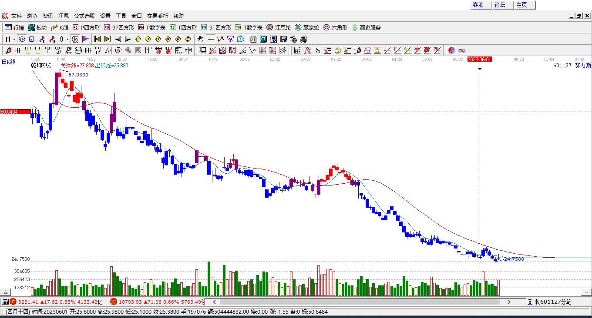
Task: Open the P数字表 tool
Action: coord(152,27)
